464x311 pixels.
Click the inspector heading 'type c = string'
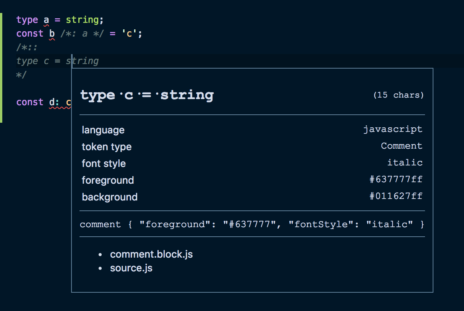[x=147, y=95]
